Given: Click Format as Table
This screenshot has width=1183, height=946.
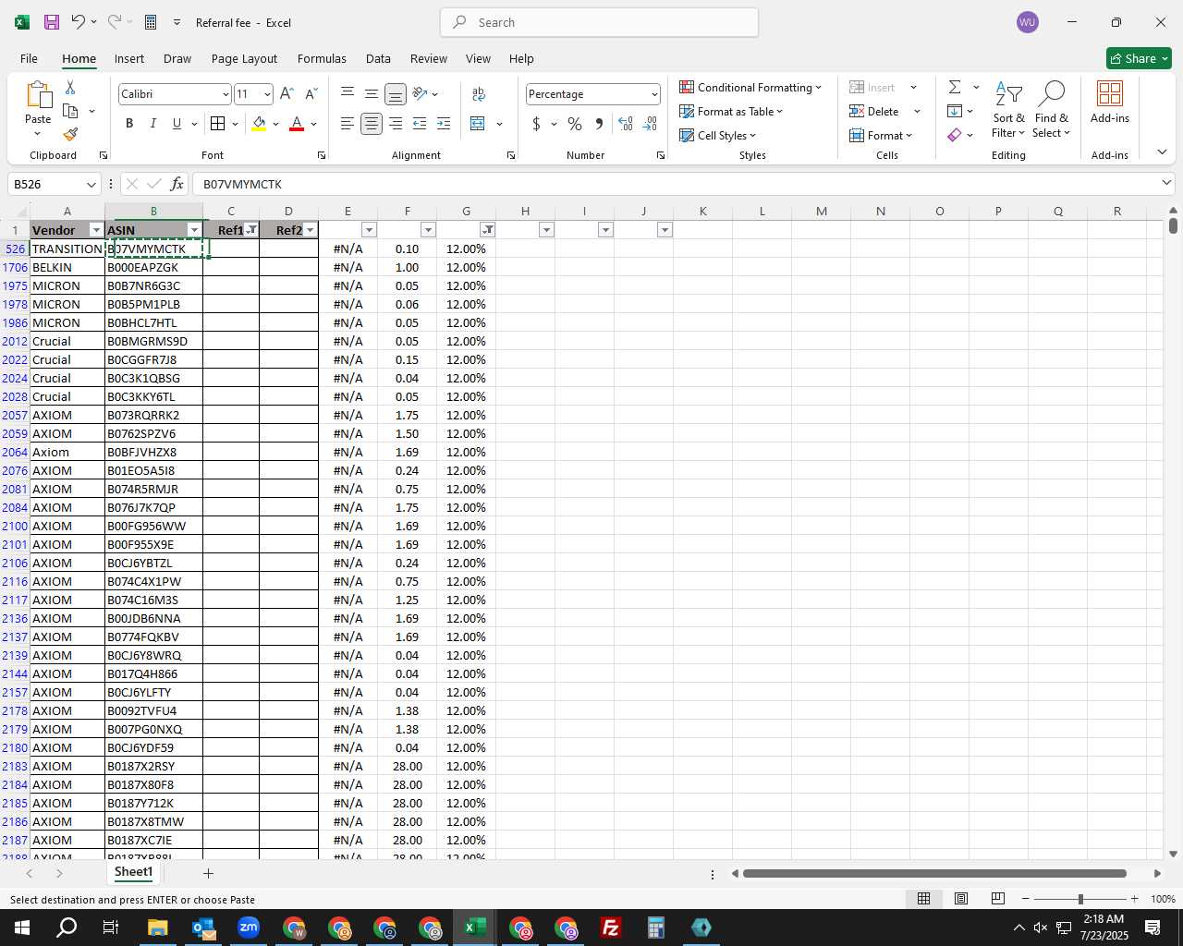Looking at the screenshot, I should point(731,111).
